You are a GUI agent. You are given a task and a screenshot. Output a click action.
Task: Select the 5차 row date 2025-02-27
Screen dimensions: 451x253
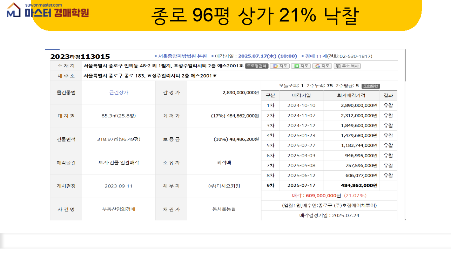301,145
